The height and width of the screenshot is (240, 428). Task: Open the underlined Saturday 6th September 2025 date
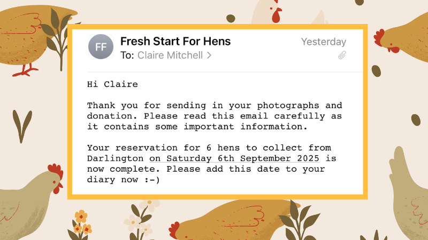tap(242, 158)
